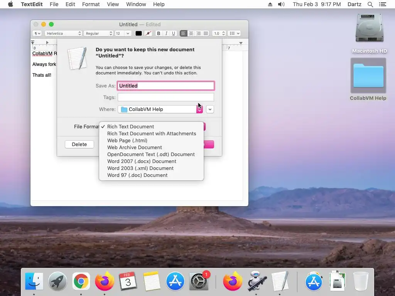This screenshot has height=296, width=395.
Task: Choose Word 2007 (.docx) Document
Action: pos(151,161)
